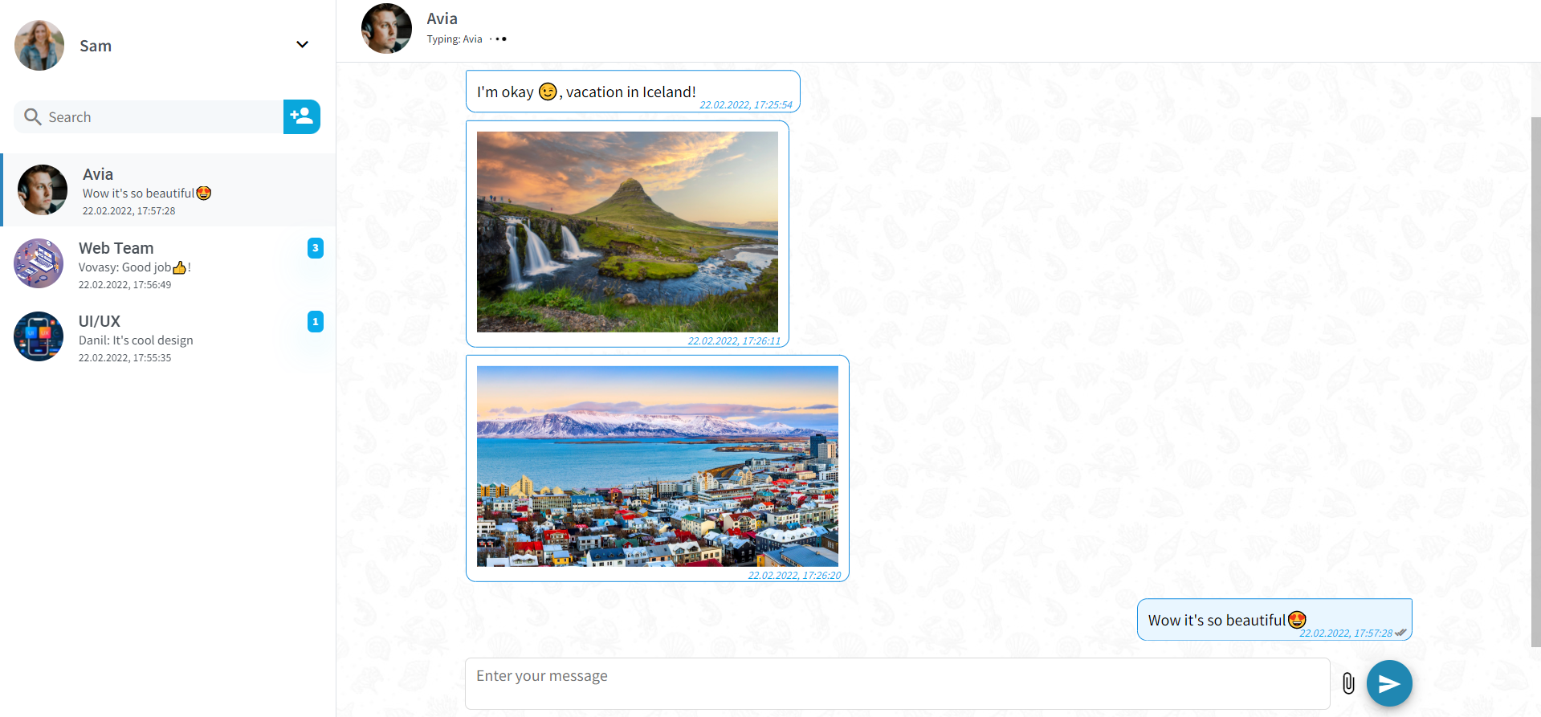The image size is (1541, 717).
Task: Open the Reykjavik city panorama photo
Action: 658,466
